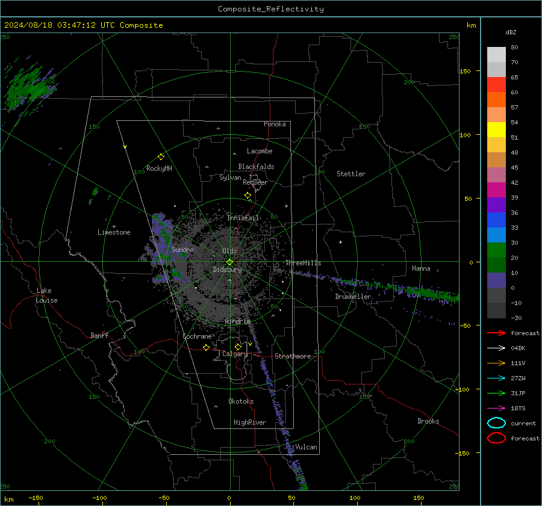Select the Blackfalds label
The height and width of the screenshot is (506, 542).
pos(256,167)
